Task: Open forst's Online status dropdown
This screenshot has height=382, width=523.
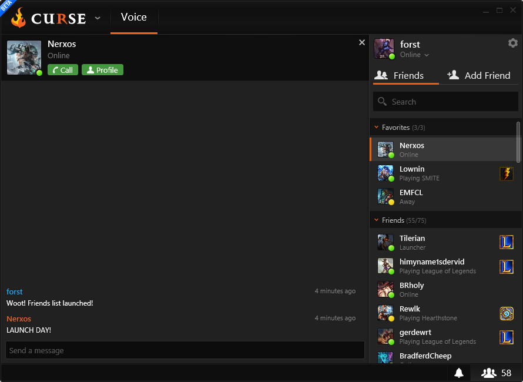Action: [x=414, y=55]
